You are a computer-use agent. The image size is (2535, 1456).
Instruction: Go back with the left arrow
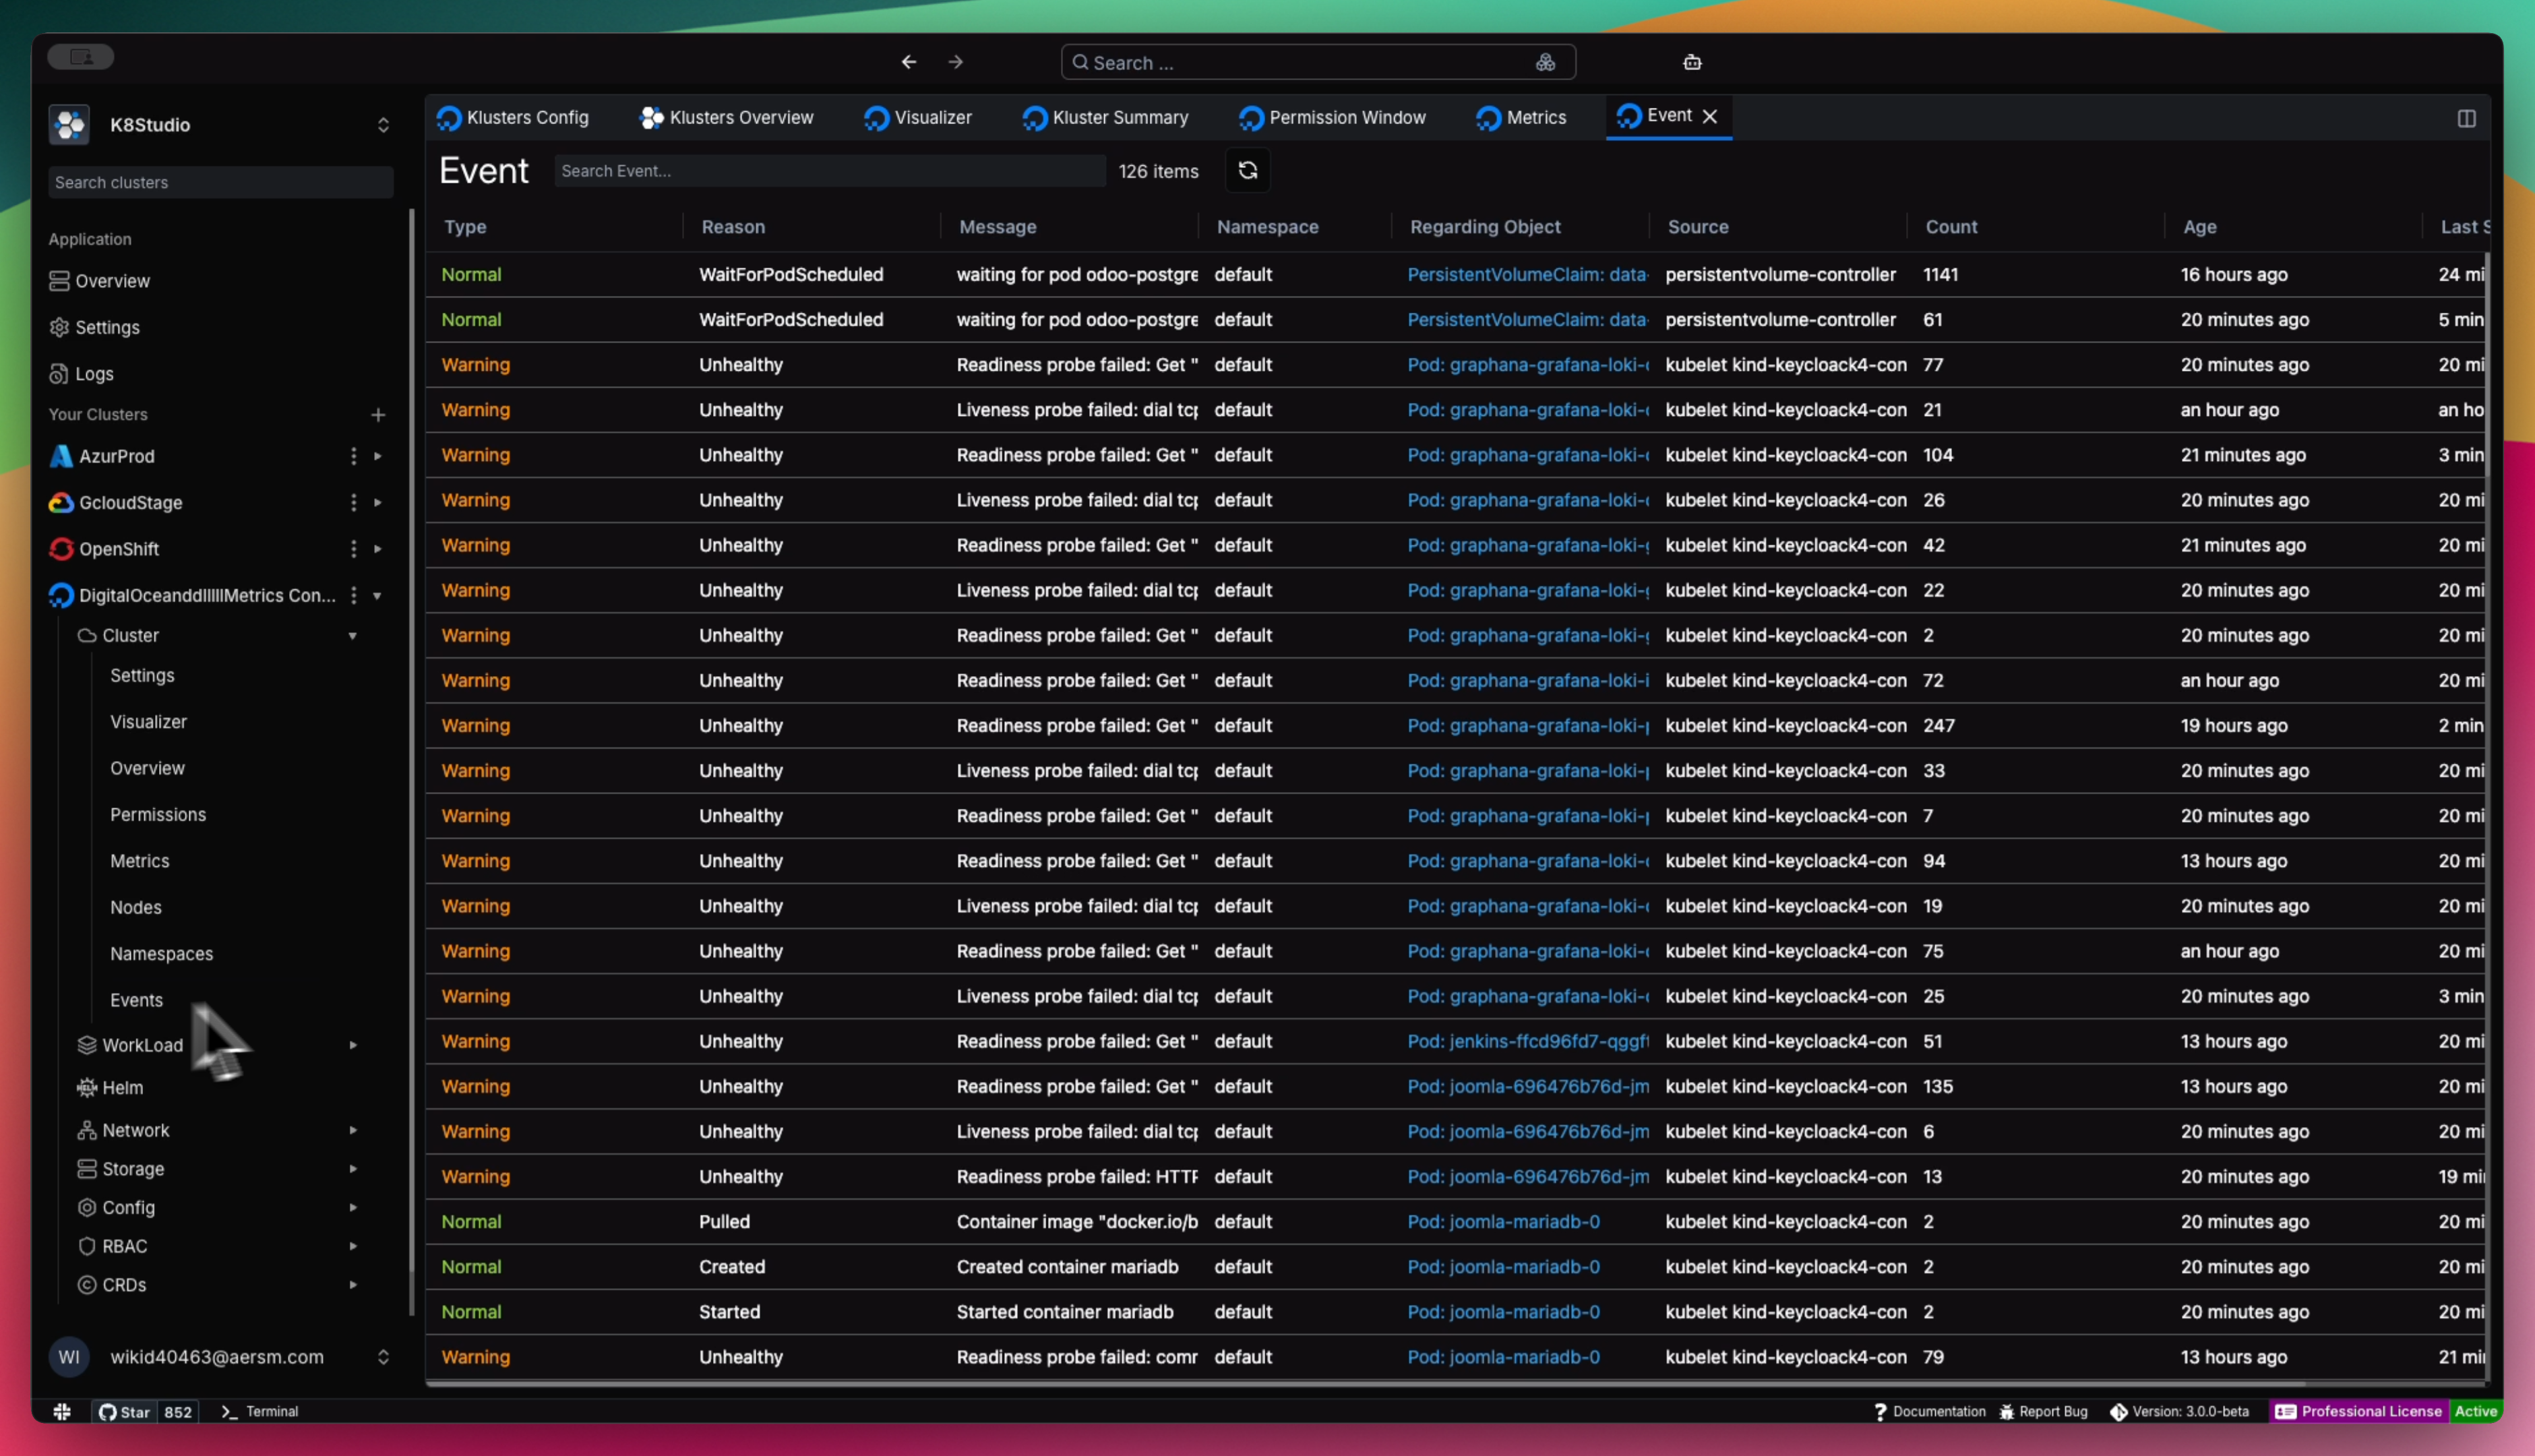909,62
